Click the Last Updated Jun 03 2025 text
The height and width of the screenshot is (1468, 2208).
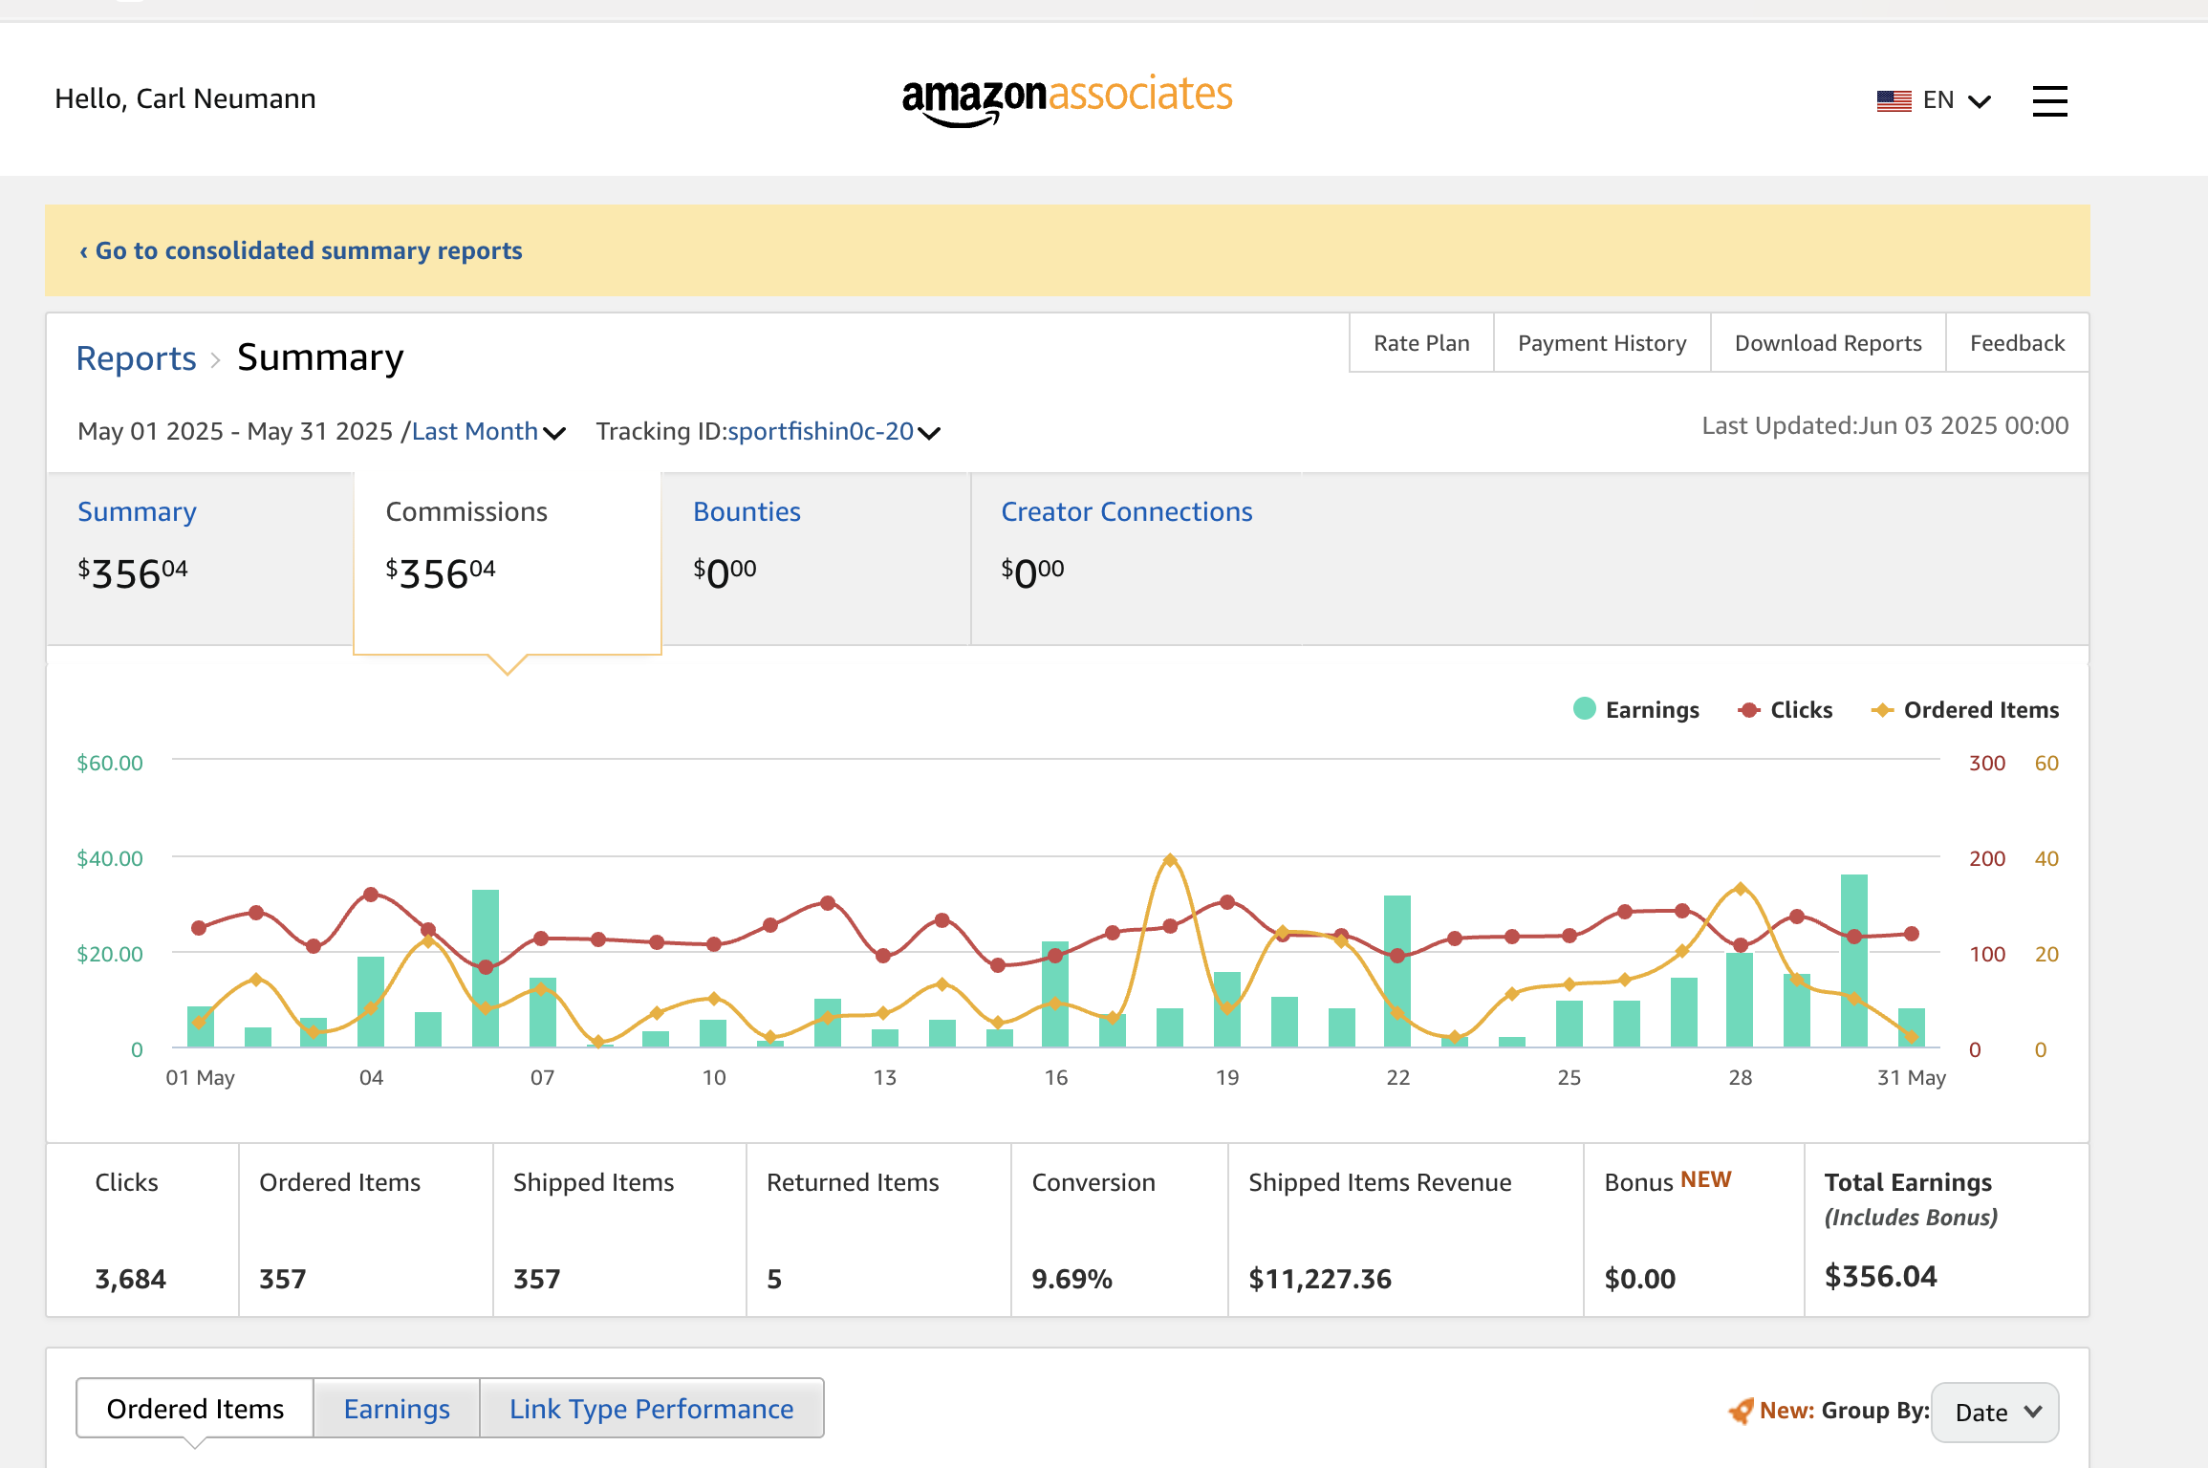[x=1885, y=425]
